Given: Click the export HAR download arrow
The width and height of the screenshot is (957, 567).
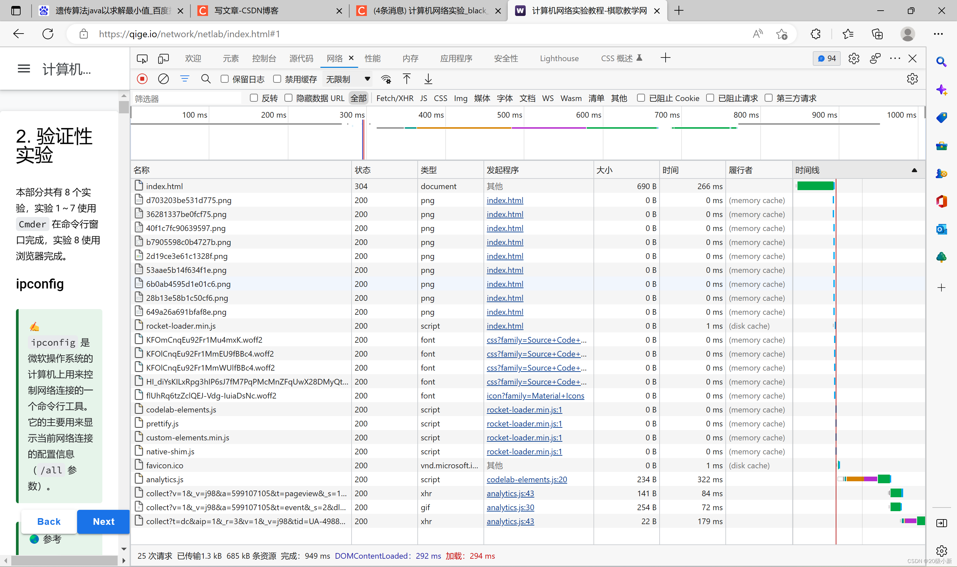Looking at the screenshot, I should click(x=428, y=79).
